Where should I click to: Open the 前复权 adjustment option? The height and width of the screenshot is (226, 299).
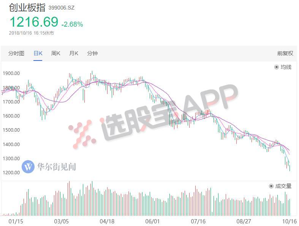click(285, 53)
